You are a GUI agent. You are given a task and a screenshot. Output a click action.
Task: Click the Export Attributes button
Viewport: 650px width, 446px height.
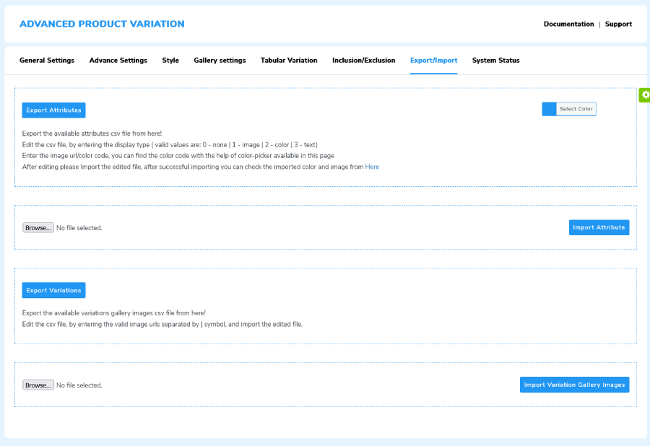pyautogui.click(x=54, y=110)
